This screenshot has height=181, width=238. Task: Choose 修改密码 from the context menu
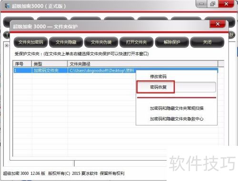tap(158, 76)
